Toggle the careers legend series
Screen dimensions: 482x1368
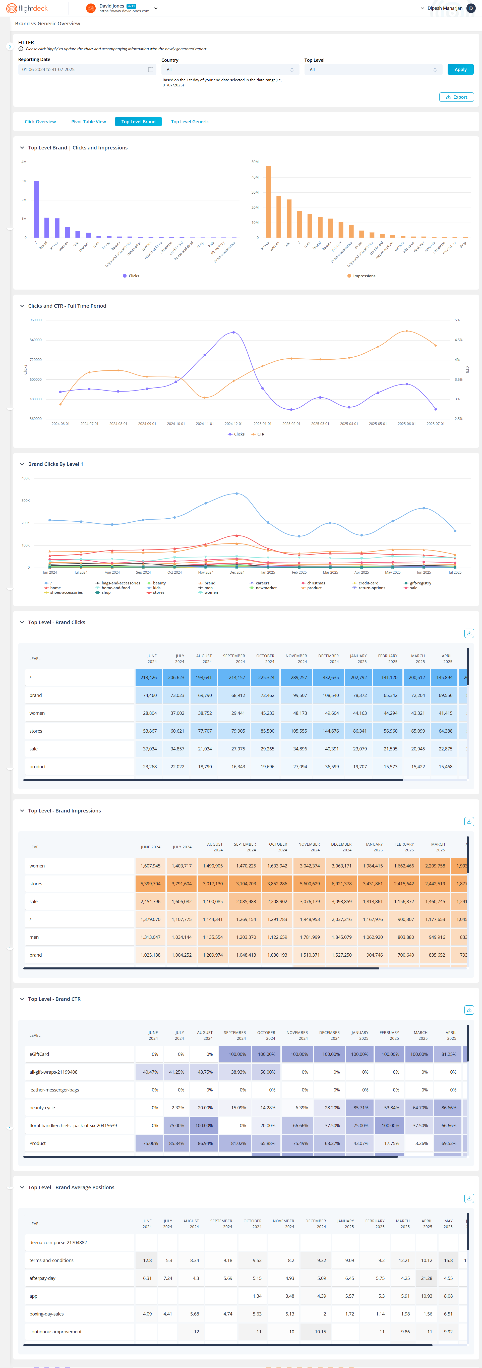pos(260,583)
